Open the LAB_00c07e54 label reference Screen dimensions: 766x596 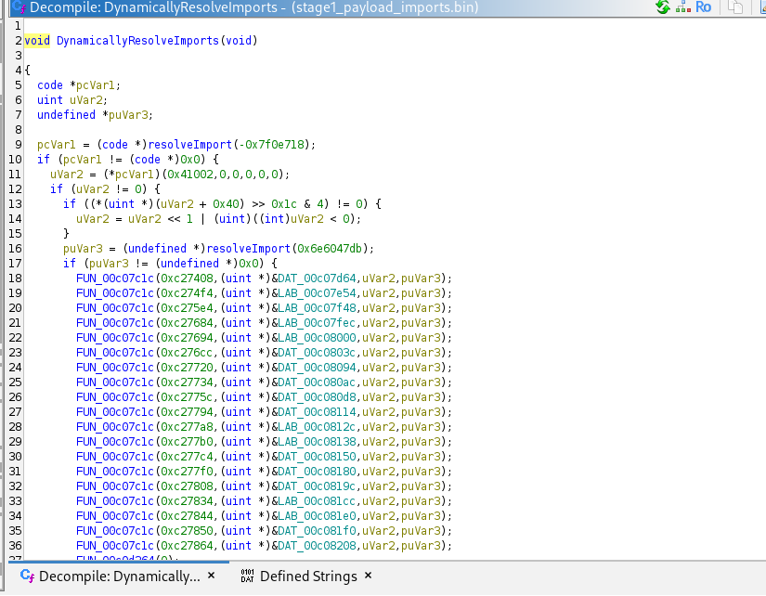click(x=317, y=292)
